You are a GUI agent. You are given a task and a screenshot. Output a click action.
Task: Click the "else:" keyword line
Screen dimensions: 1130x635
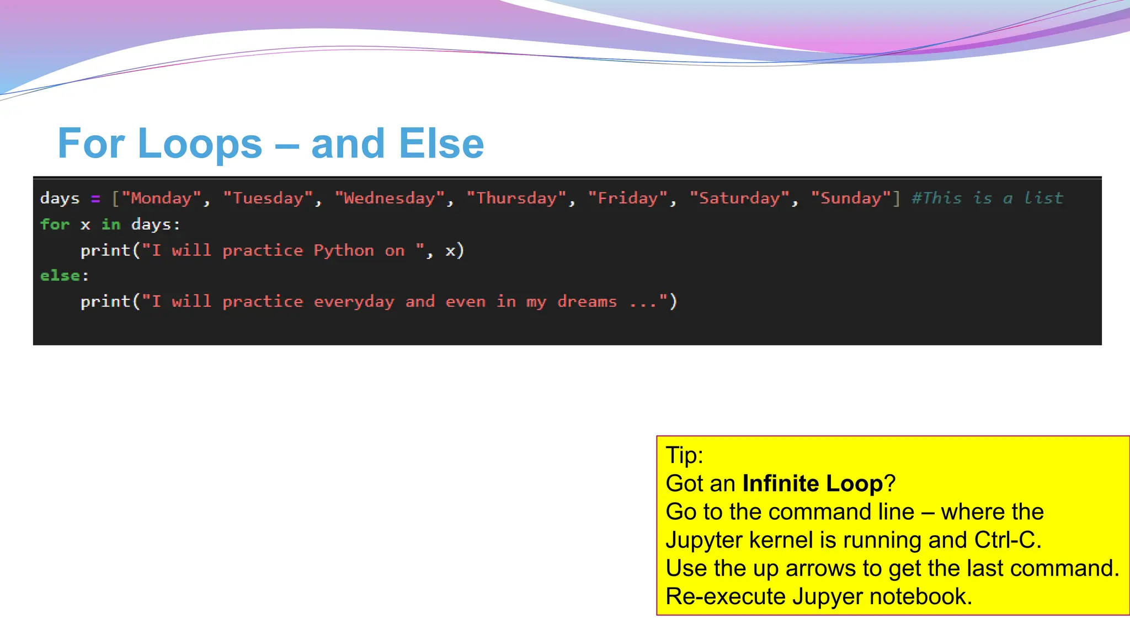65,276
